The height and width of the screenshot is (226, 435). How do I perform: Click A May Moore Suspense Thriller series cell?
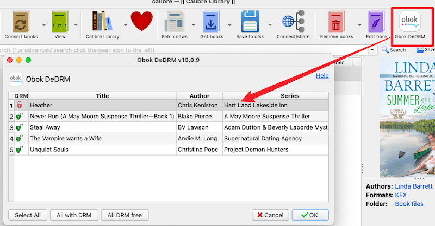coord(276,116)
